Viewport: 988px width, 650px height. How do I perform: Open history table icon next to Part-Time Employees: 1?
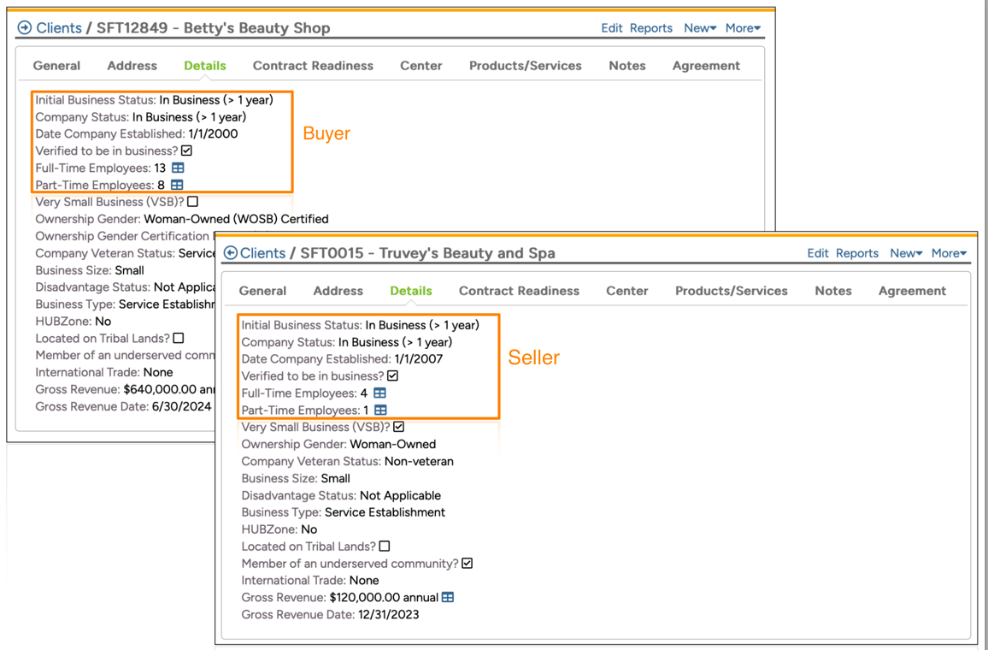[380, 411]
